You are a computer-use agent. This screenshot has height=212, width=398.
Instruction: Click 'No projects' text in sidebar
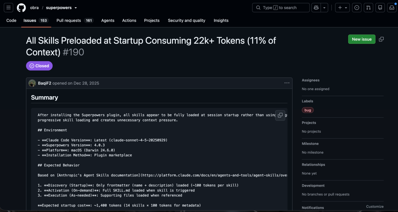(x=311, y=132)
